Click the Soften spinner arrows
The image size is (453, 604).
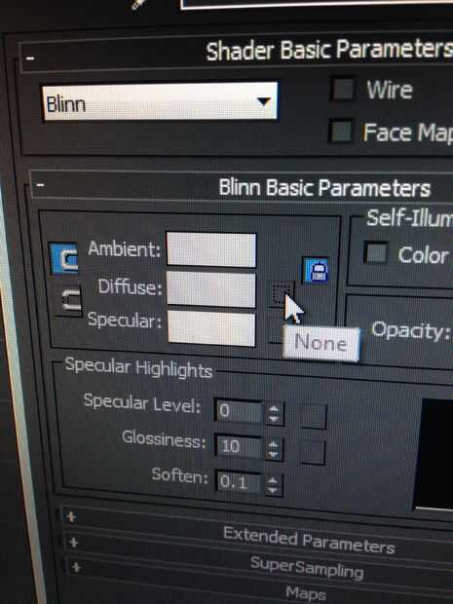(273, 485)
